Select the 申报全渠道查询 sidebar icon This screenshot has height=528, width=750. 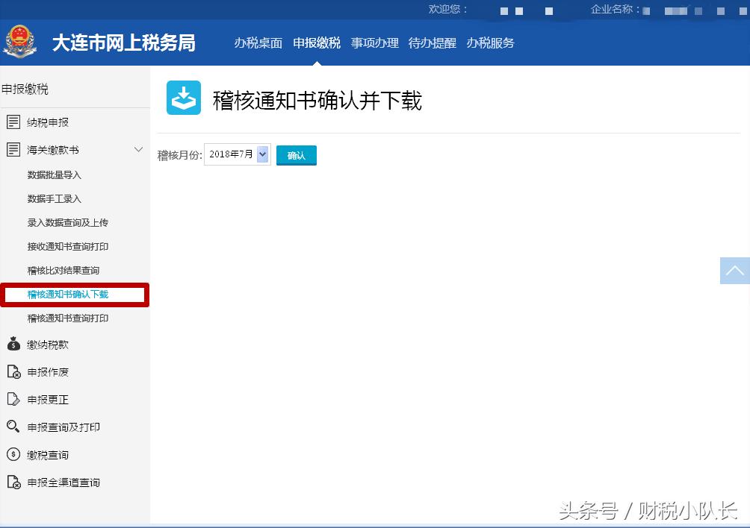pyautogui.click(x=13, y=482)
